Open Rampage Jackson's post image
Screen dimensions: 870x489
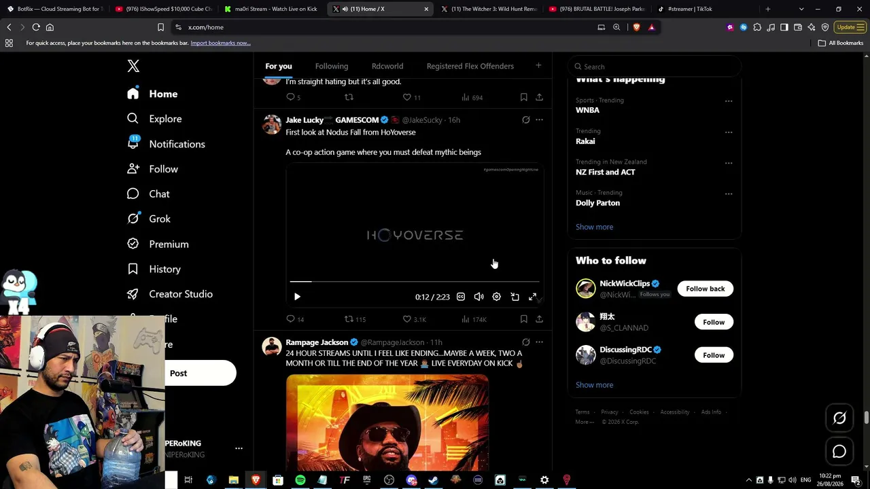pyautogui.click(x=387, y=422)
